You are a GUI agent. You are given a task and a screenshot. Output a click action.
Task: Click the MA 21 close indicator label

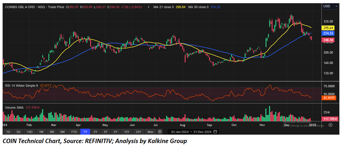[163, 7]
